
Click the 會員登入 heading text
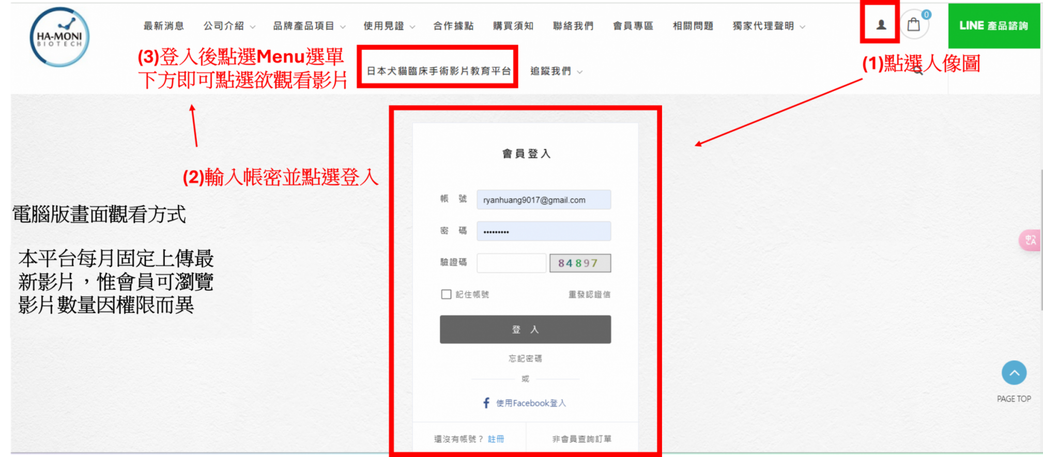pos(526,154)
